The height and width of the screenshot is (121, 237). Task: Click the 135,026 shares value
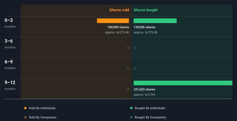pyautogui.click(x=144, y=27)
